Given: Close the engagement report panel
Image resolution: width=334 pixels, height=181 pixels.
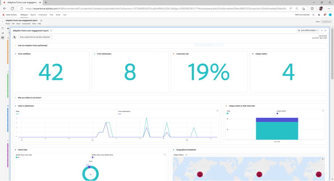Looking at the screenshot, I should click(326, 30).
